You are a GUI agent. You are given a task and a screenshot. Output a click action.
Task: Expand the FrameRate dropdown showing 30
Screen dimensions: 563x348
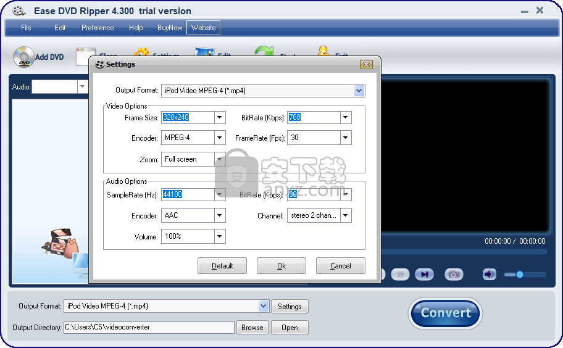pos(346,138)
